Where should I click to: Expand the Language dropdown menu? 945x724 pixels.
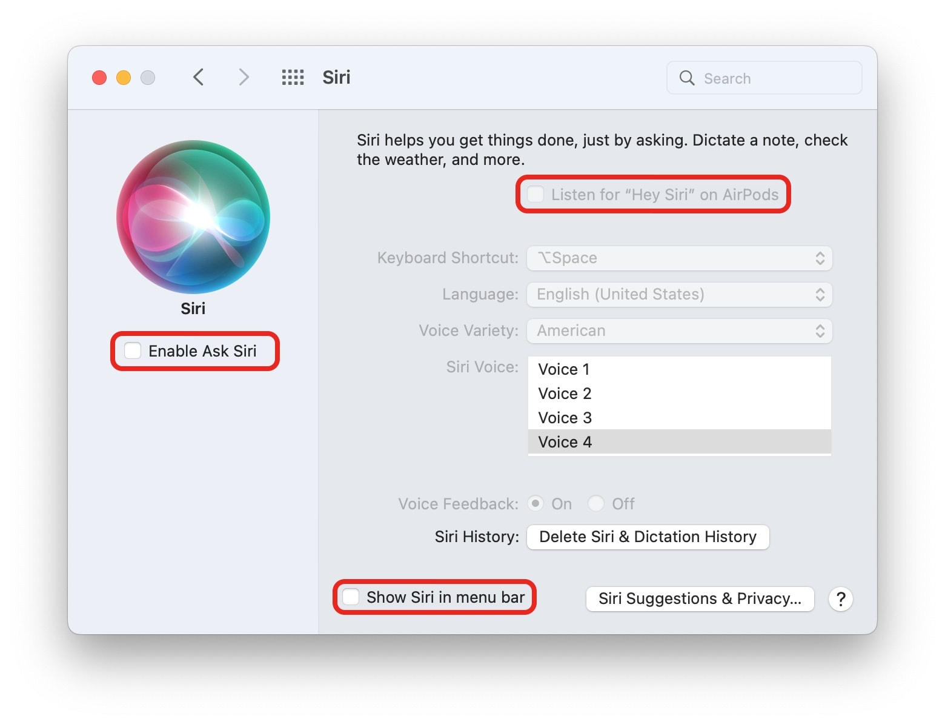tap(679, 295)
